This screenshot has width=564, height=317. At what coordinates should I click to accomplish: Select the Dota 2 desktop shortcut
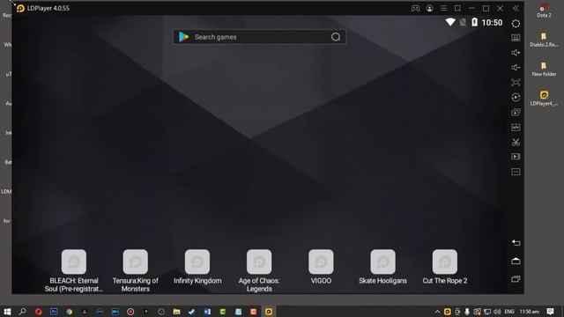tap(544, 11)
